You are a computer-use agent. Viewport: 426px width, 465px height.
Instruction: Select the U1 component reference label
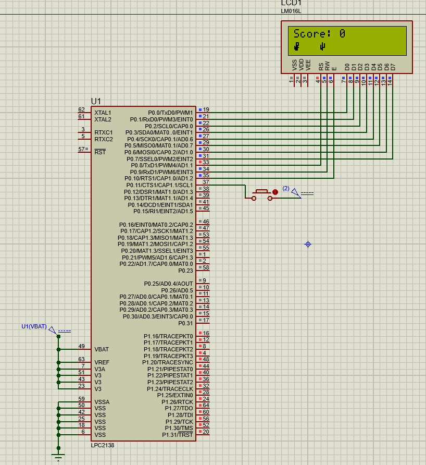[x=96, y=102]
